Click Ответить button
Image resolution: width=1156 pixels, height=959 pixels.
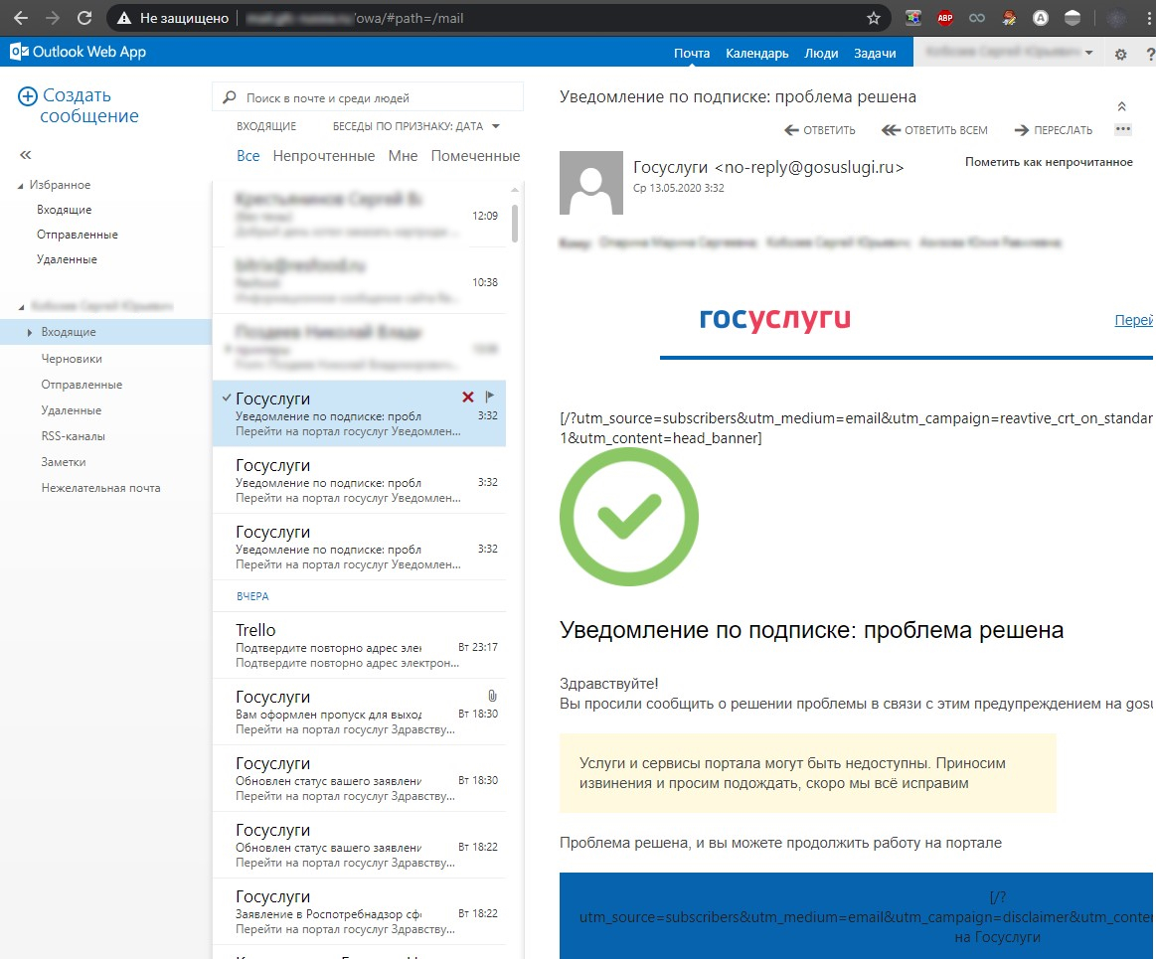(820, 130)
